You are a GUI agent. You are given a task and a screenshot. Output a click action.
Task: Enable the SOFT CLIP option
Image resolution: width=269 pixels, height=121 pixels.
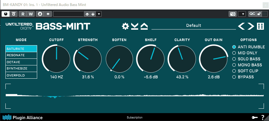tap(234, 71)
